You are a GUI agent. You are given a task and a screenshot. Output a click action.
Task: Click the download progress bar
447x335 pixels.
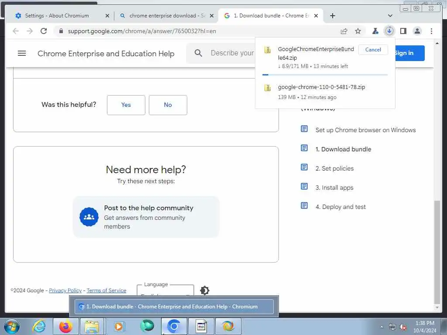[x=325, y=75]
